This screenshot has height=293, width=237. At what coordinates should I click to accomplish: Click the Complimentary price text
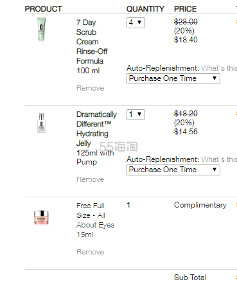tap(200, 205)
